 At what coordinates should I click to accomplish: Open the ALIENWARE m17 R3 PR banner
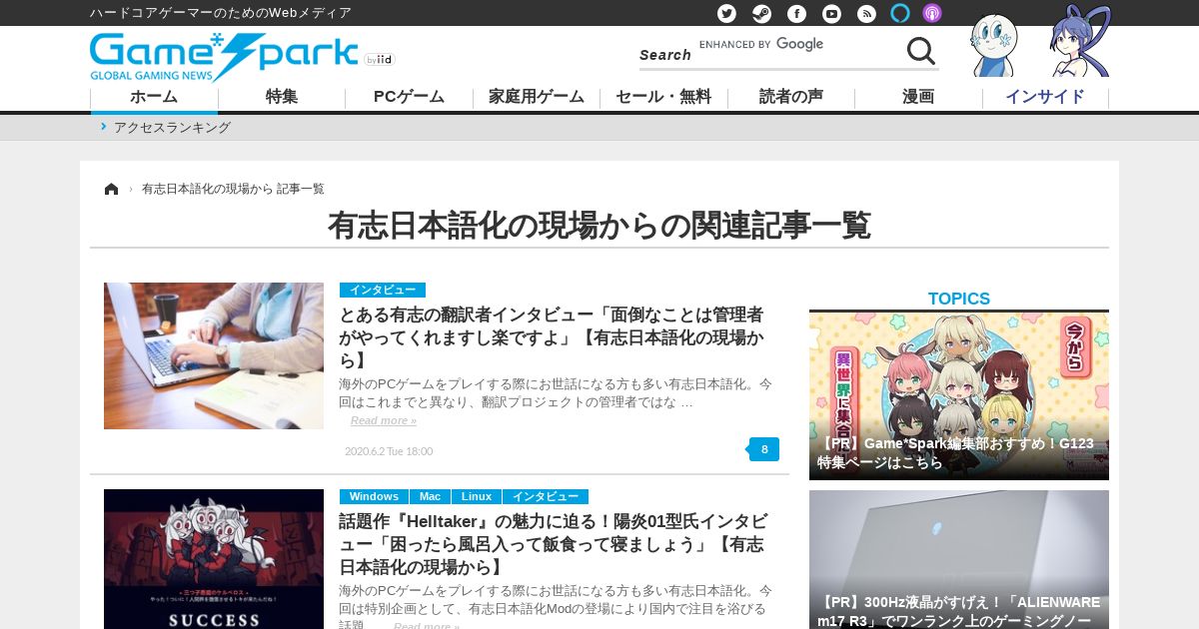click(959, 559)
